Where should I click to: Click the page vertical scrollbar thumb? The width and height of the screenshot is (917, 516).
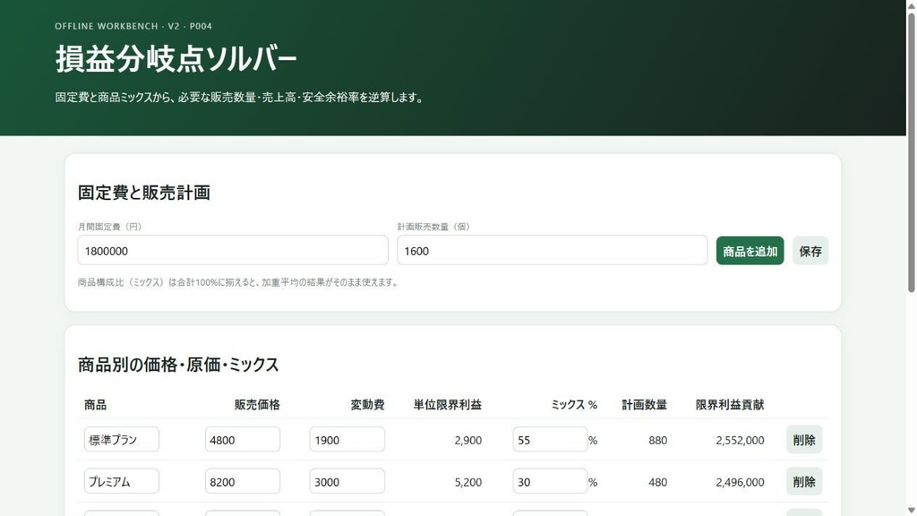tap(911, 152)
